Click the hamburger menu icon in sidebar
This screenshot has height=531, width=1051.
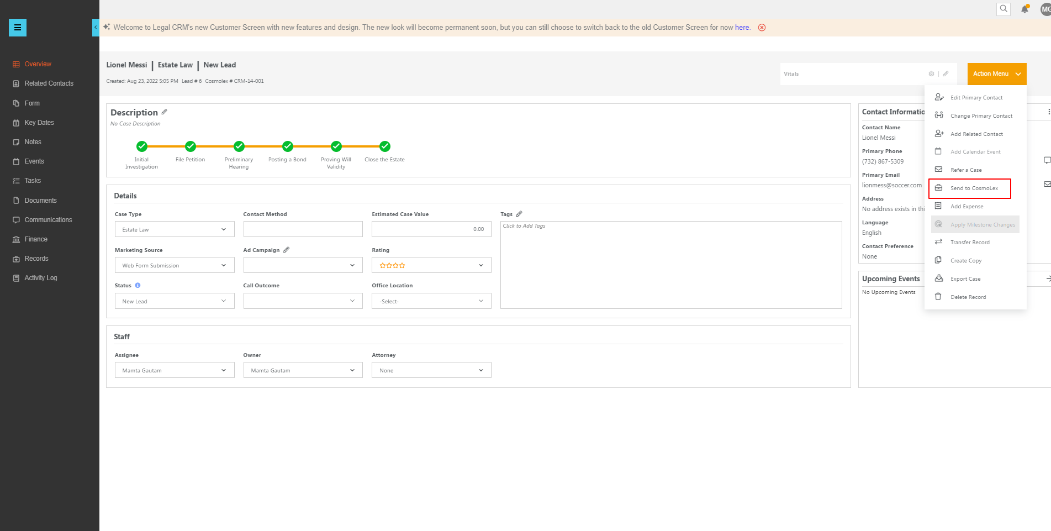pyautogui.click(x=18, y=28)
